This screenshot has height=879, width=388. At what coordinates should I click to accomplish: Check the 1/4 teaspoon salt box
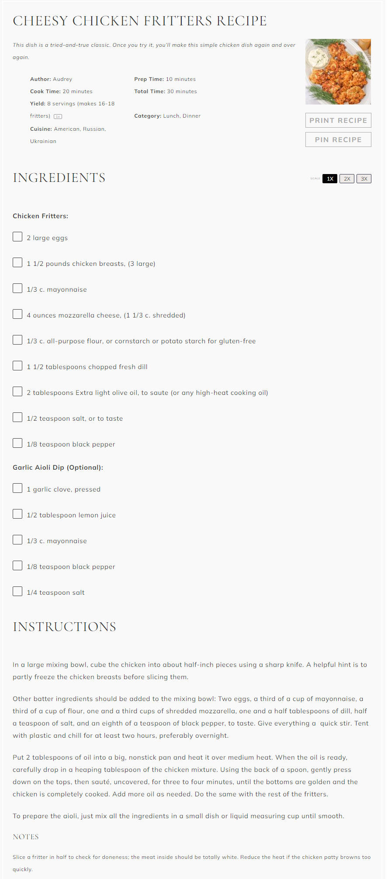(x=17, y=591)
